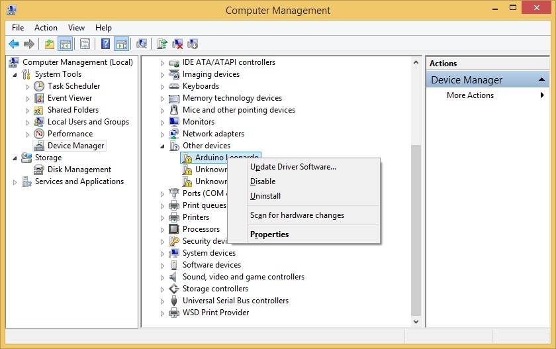Click the device list scroll down arrow

(416, 321)
